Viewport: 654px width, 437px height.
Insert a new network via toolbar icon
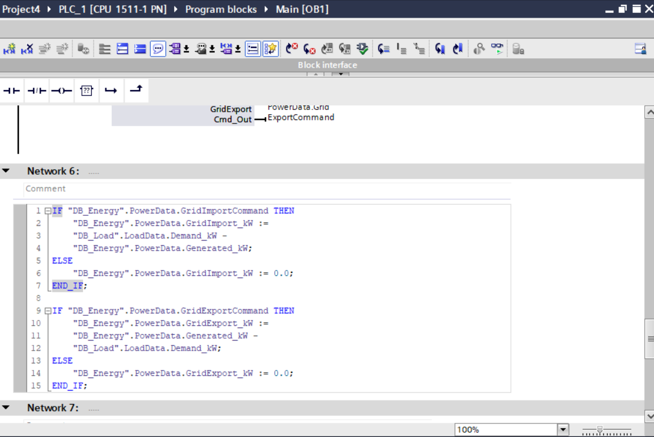point(9,49)
